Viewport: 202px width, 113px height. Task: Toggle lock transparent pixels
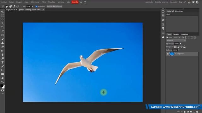tap(175, 47)
